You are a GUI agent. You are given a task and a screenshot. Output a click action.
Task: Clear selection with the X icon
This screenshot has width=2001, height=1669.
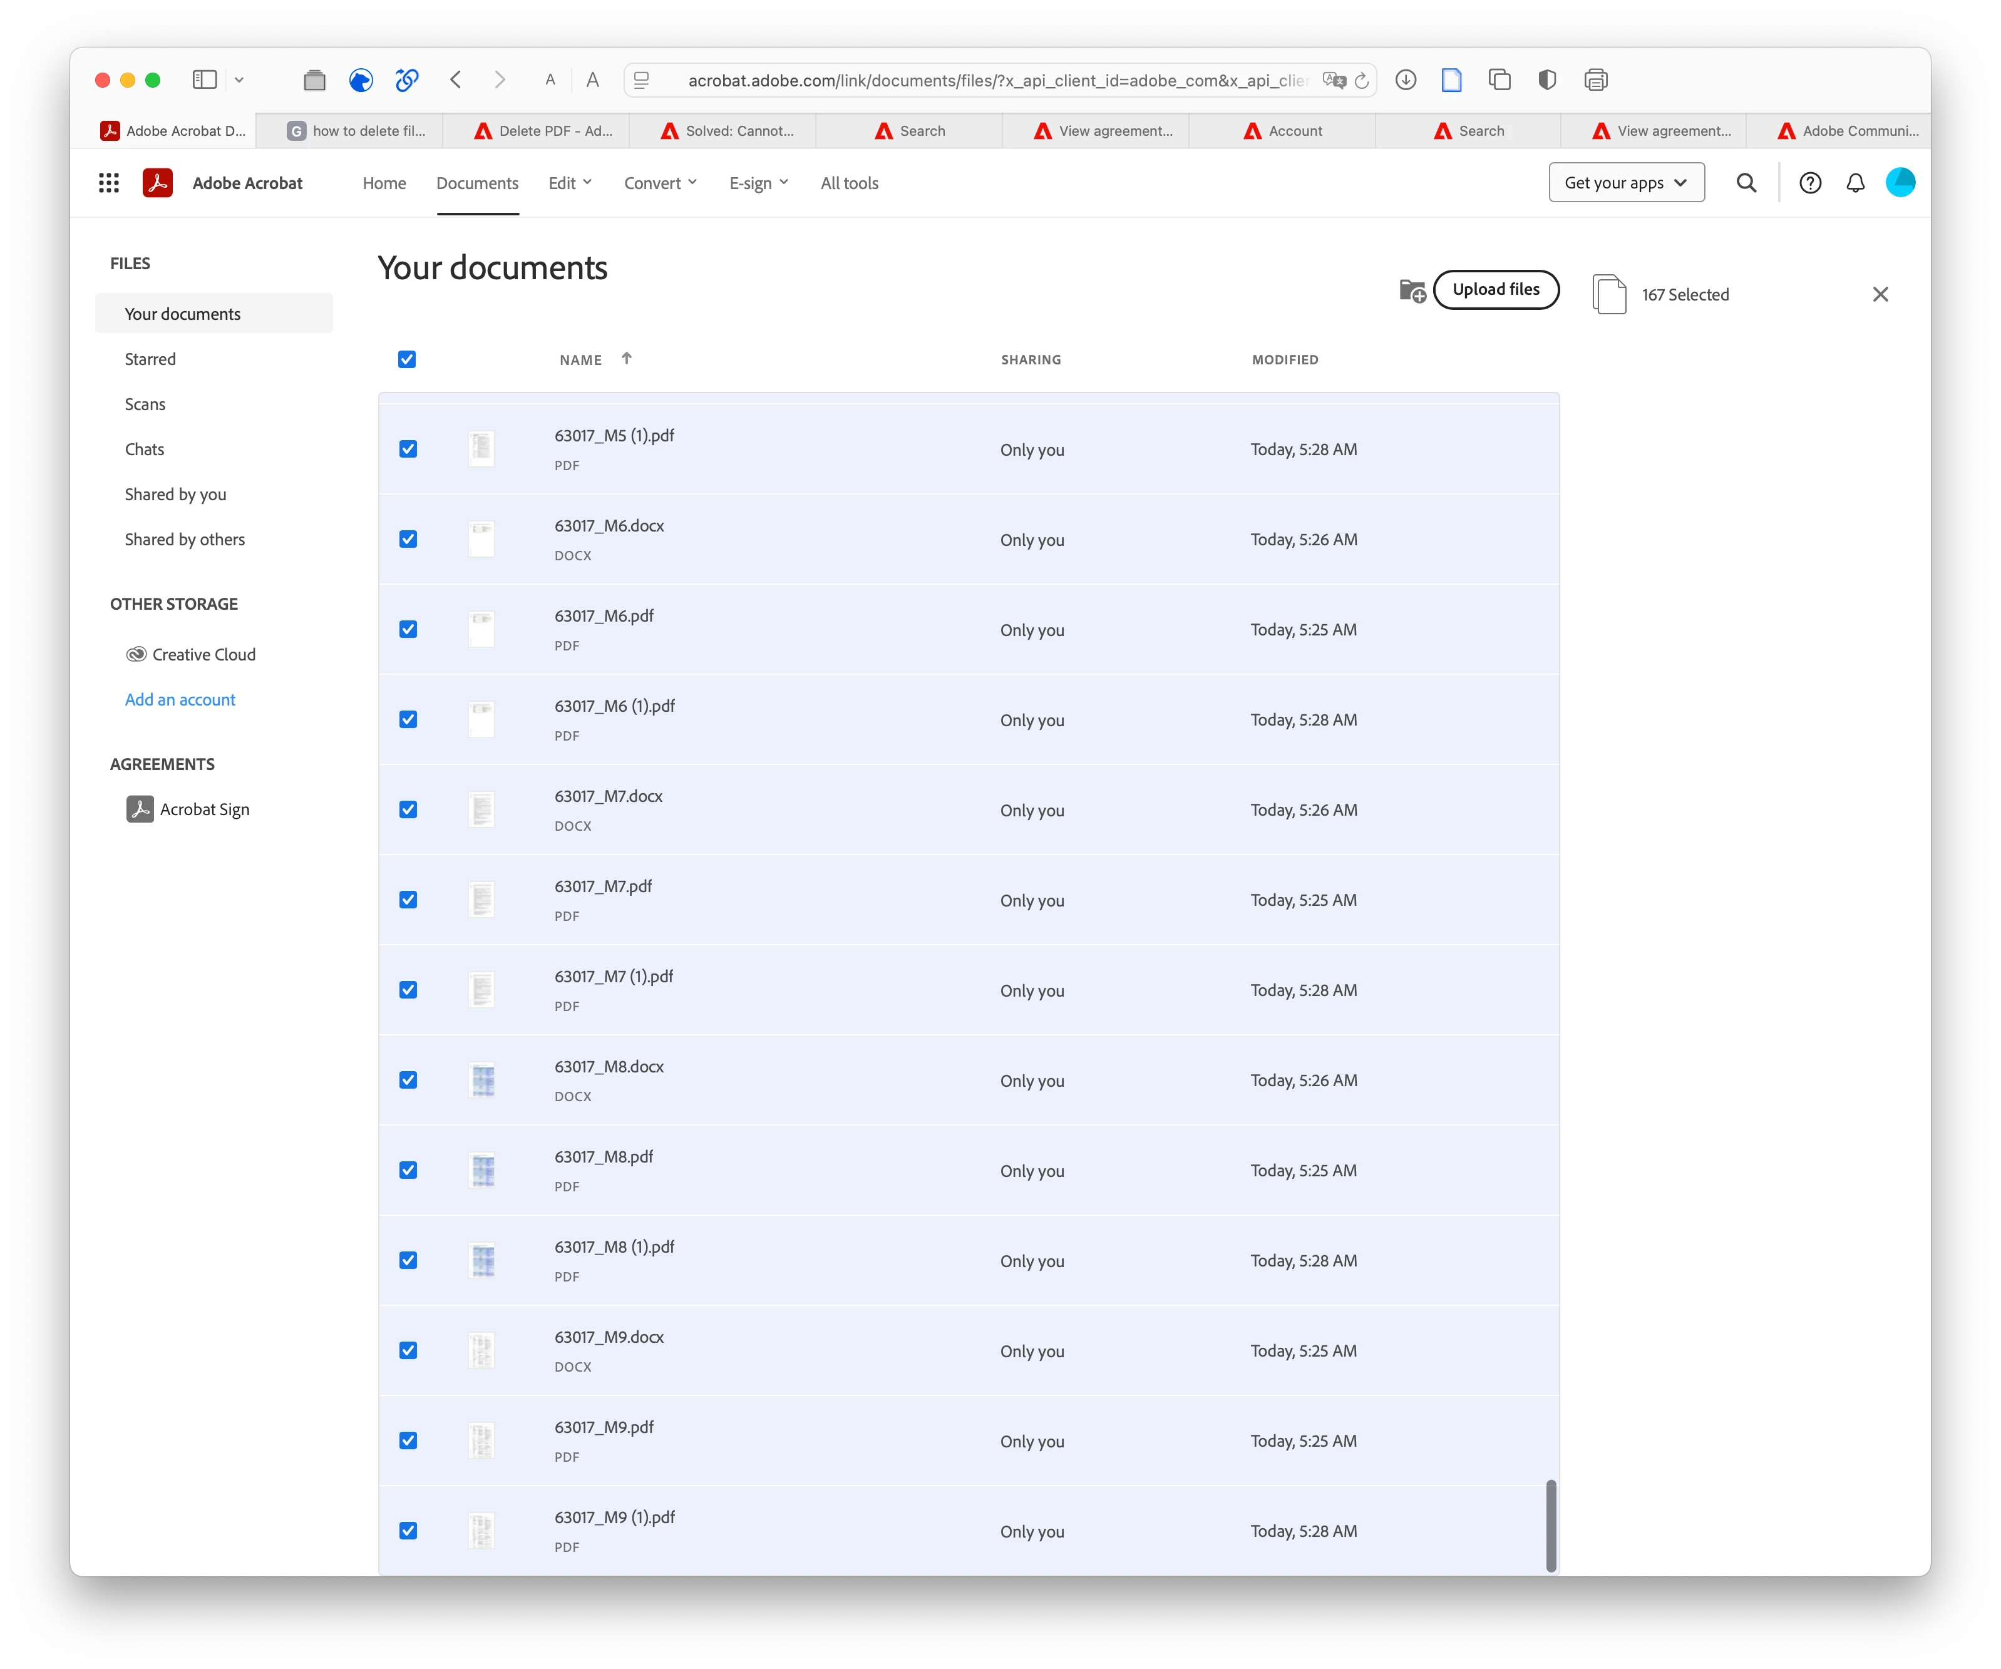pyautogui.click(x=1880, y=294)
